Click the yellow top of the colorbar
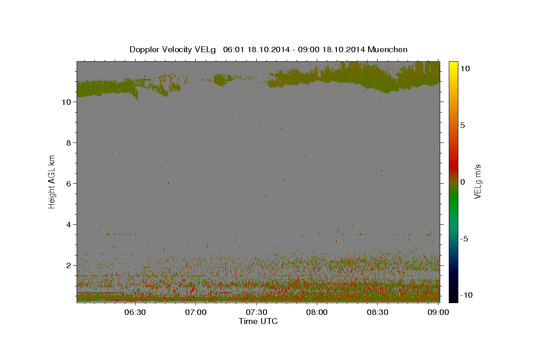 (x=453, y=66)
